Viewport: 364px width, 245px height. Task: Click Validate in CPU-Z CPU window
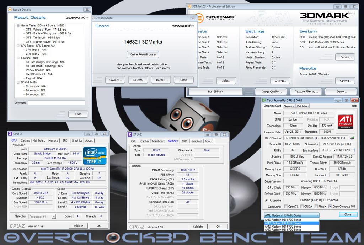78,226
